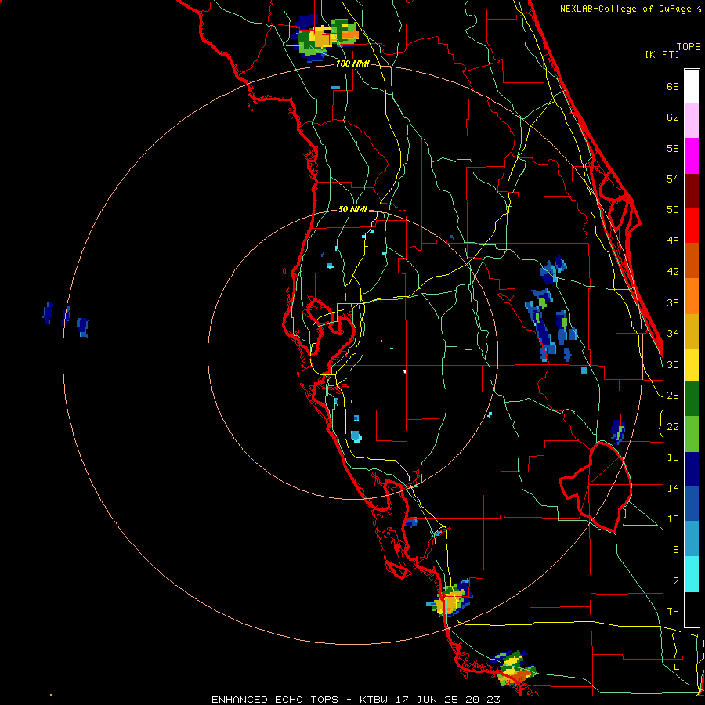Image resolution: width=705 pixels, height=705 pixels.
Task: Pick the bright yellow legend swatch
Action: pyautogui.click(x=692, y=364)
